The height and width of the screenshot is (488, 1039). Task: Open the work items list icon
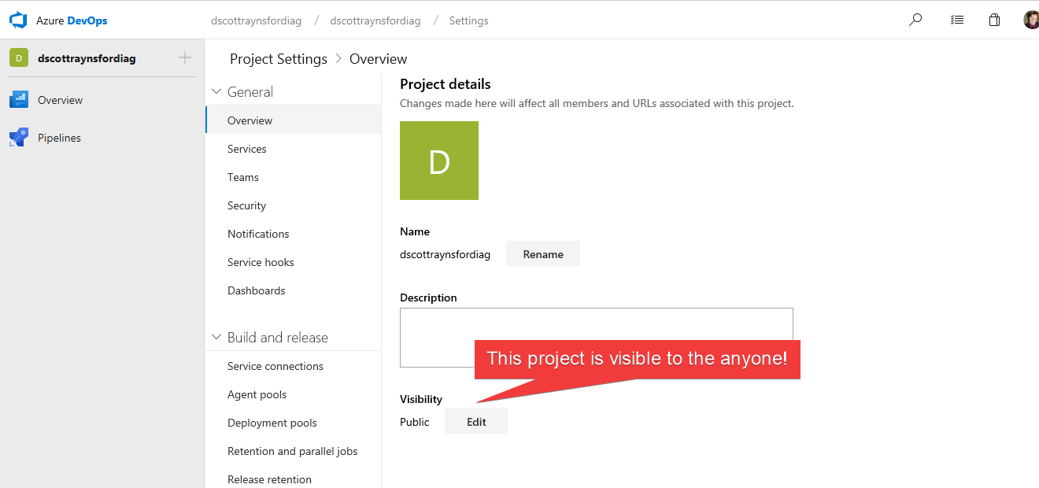(957, 20)
